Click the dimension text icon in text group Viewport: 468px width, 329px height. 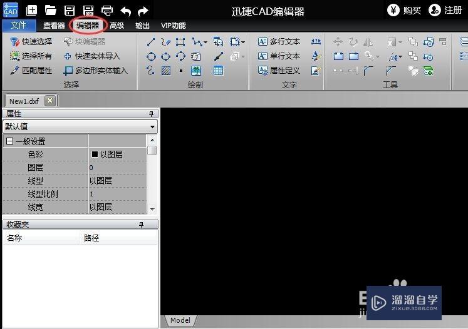[x=316, y=42]
